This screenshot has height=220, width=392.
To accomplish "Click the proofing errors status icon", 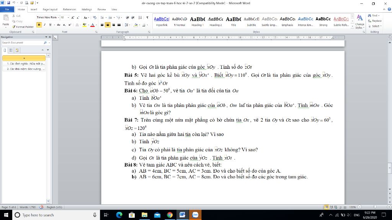I will point(41,207).
